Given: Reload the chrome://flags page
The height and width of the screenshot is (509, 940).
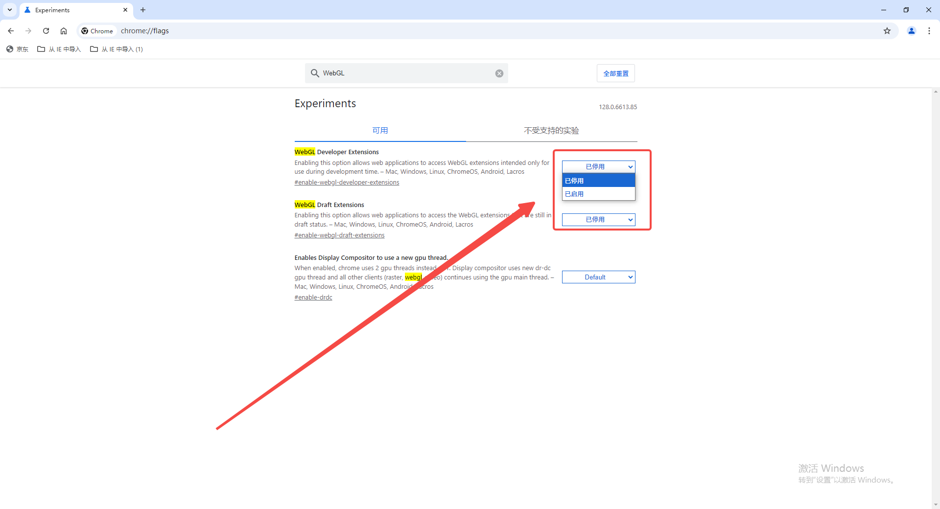Looking at the screenshot, I should (x=46, y=31).
